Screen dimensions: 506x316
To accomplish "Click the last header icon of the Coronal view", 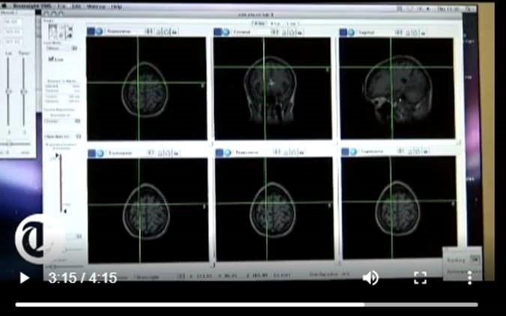I will click(x=300, y=32).
